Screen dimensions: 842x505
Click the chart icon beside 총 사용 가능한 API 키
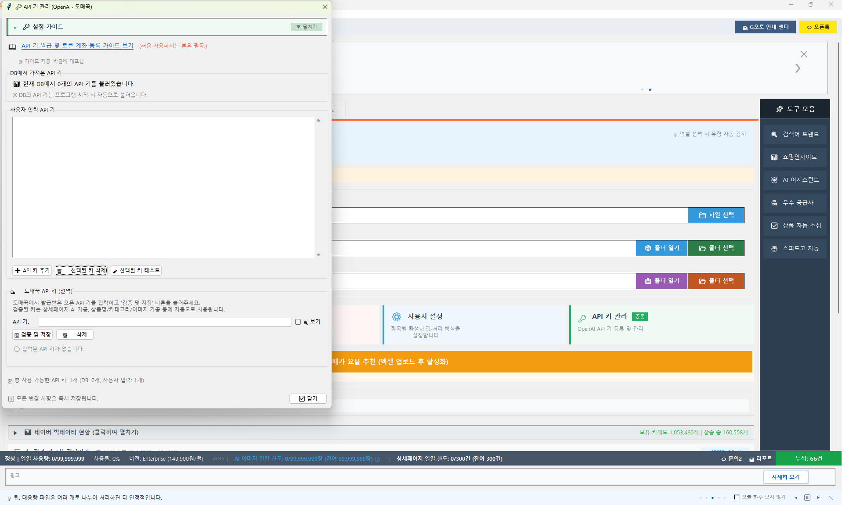[x=10, y=381]
